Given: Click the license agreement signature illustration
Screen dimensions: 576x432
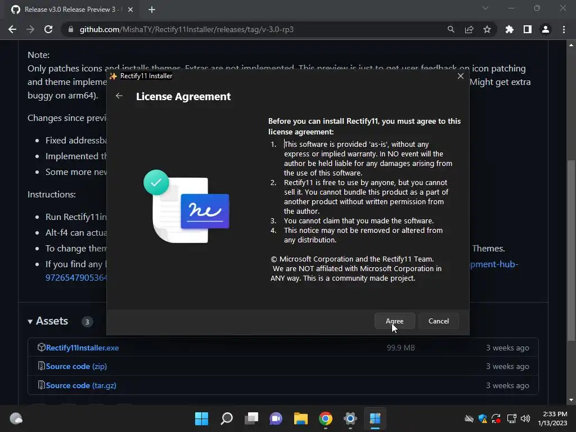Looking at the screenshot, I should point(187,206).
